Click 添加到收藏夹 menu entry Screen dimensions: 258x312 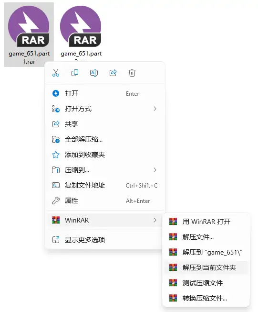click(x=105, y=155)
